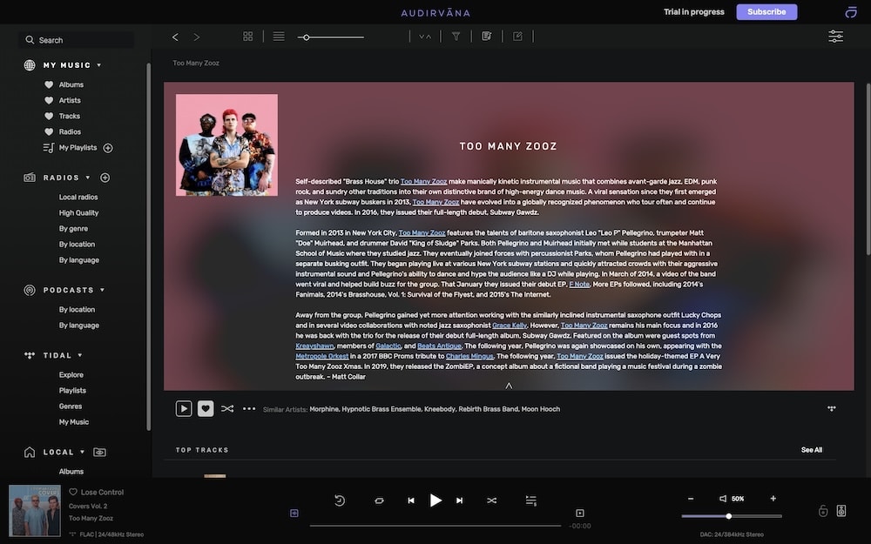Open the Metropole Orkest link
This screenshot has height=544, width=871.
pos(322,356)
